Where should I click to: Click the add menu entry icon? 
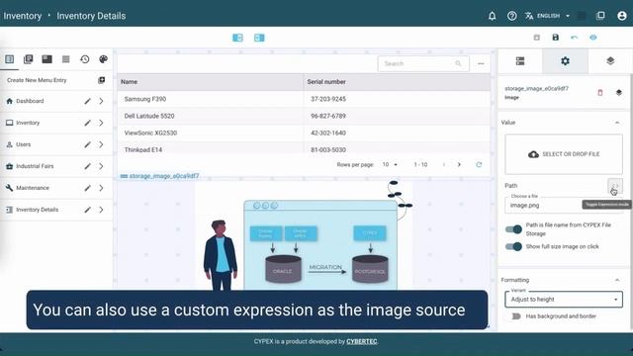[x=101, y=80]
